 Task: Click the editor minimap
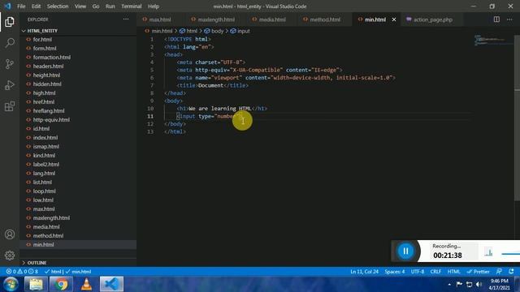pyautogui.click(x=493, y=40)
